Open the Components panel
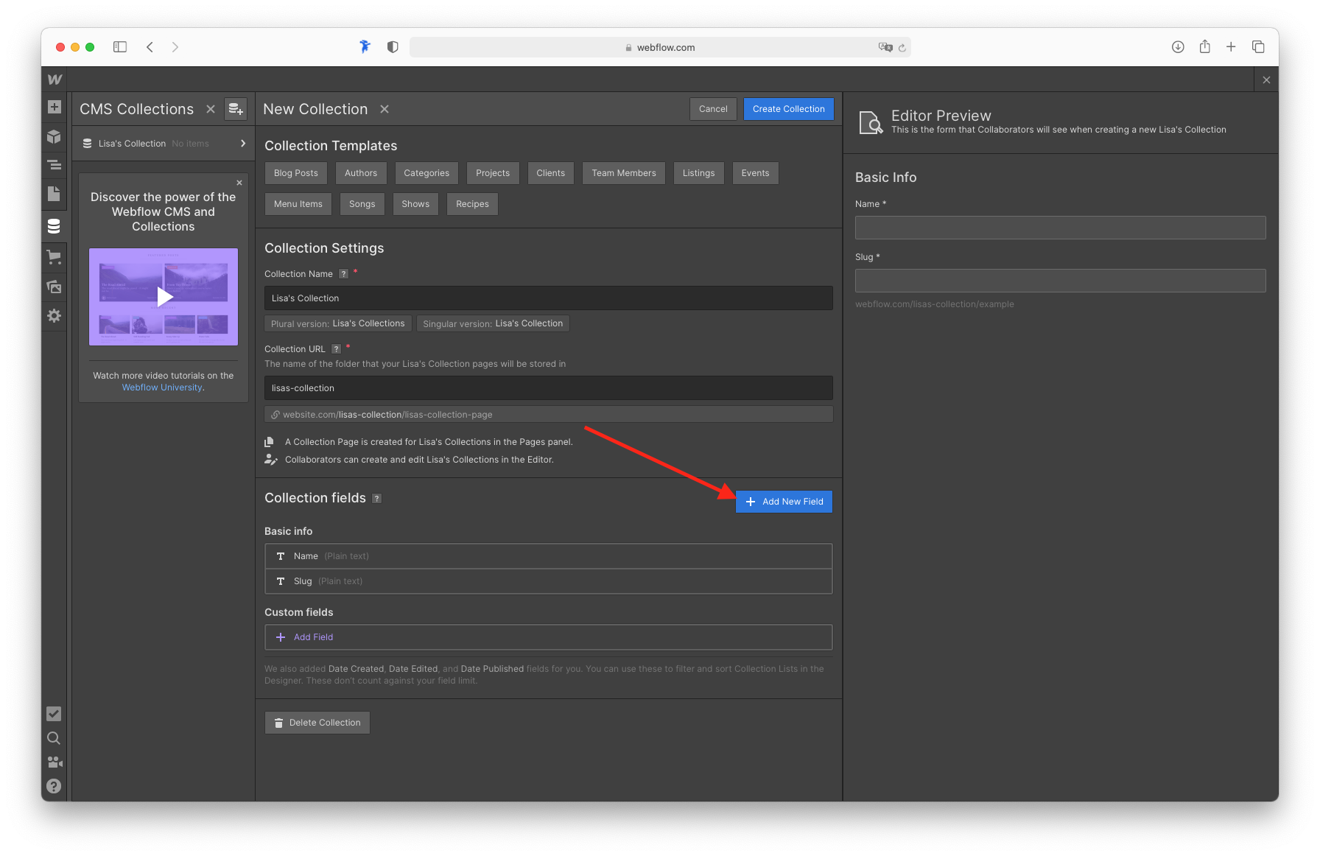This screenshot has height=856, width=1320. pos(54,137)
